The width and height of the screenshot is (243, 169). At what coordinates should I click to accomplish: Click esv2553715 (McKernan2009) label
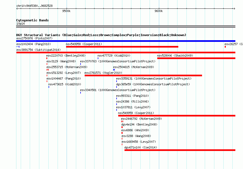click(67, 67)
